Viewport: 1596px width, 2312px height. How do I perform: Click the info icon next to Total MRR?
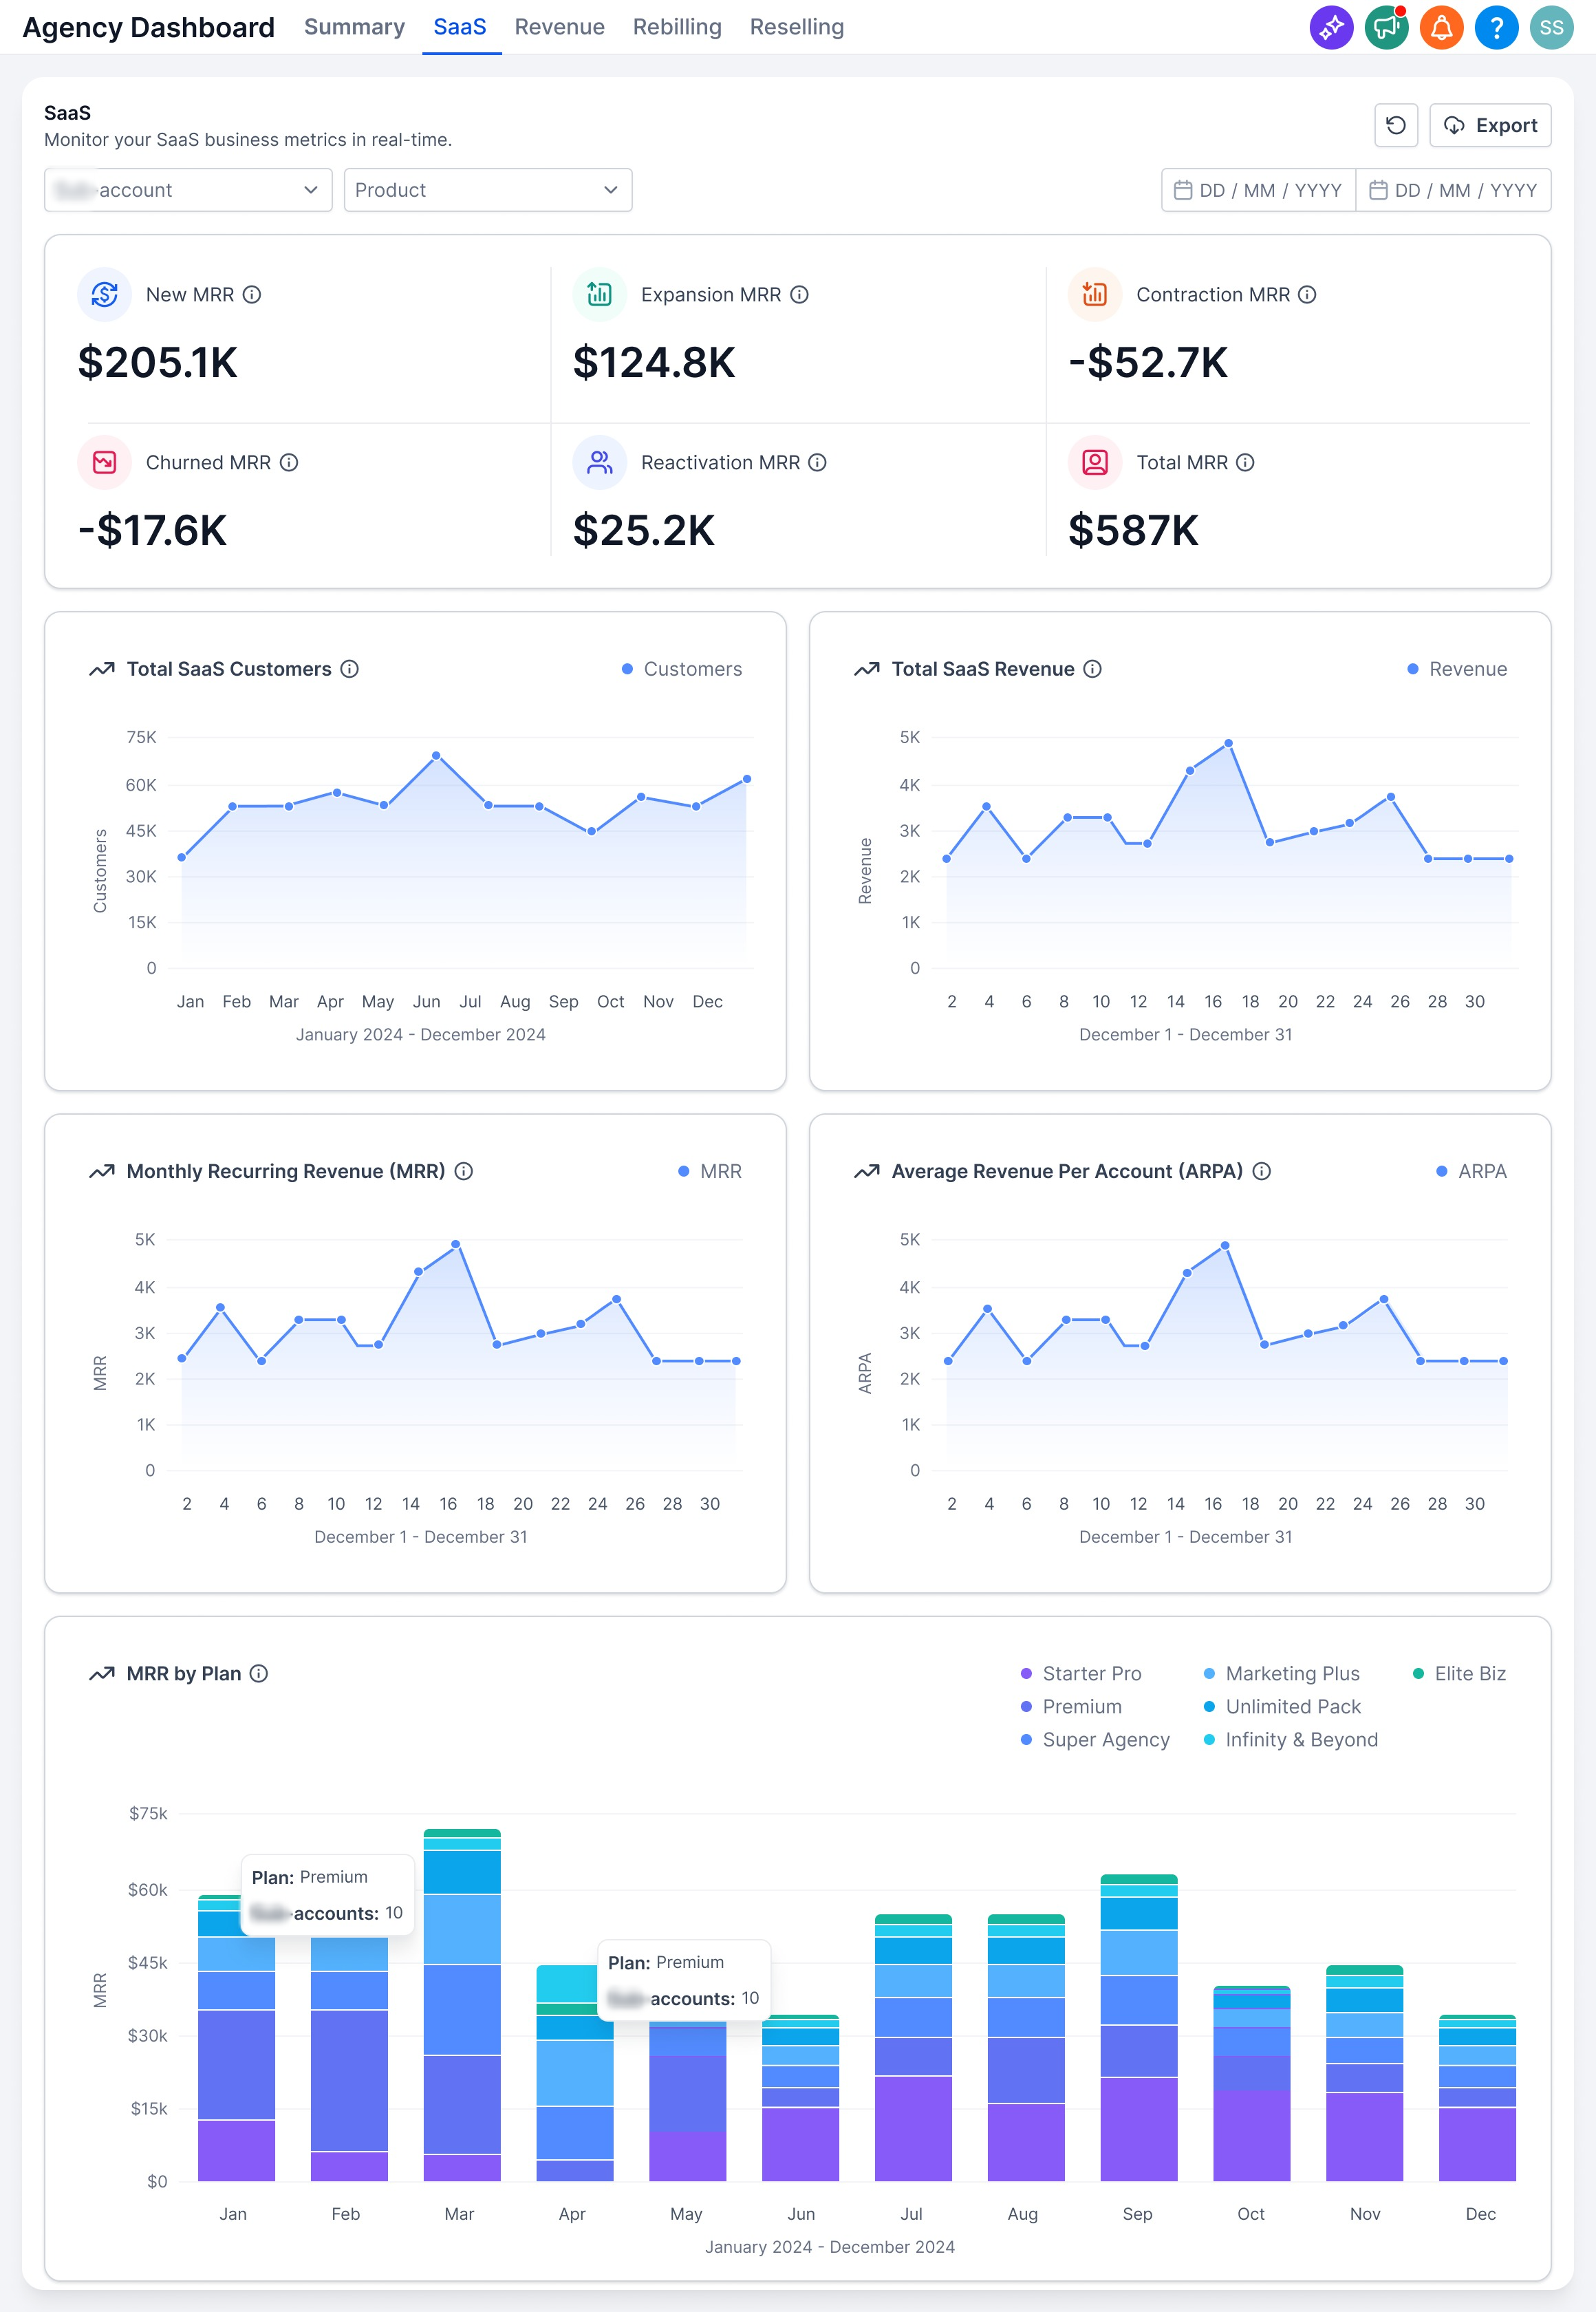[x=1245, y=463]
